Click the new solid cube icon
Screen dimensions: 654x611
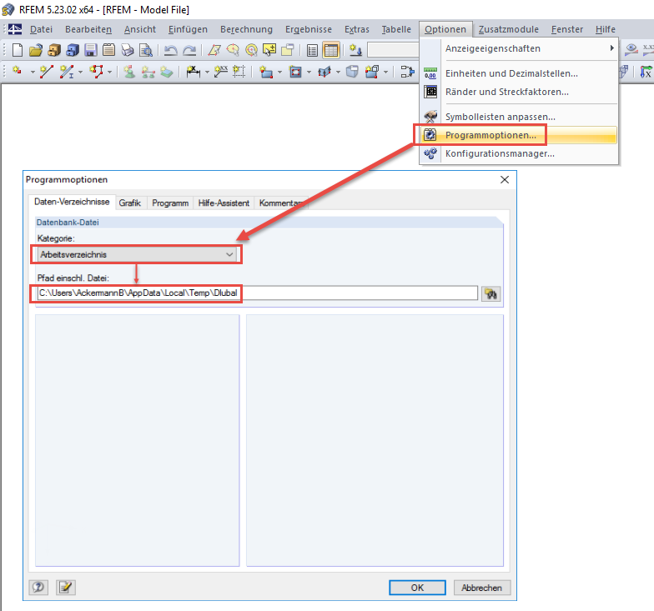point(352,72)
